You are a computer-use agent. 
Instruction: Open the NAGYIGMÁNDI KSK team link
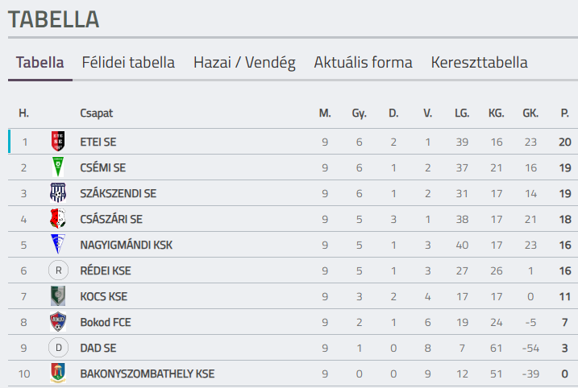click(x=126, y=245)
